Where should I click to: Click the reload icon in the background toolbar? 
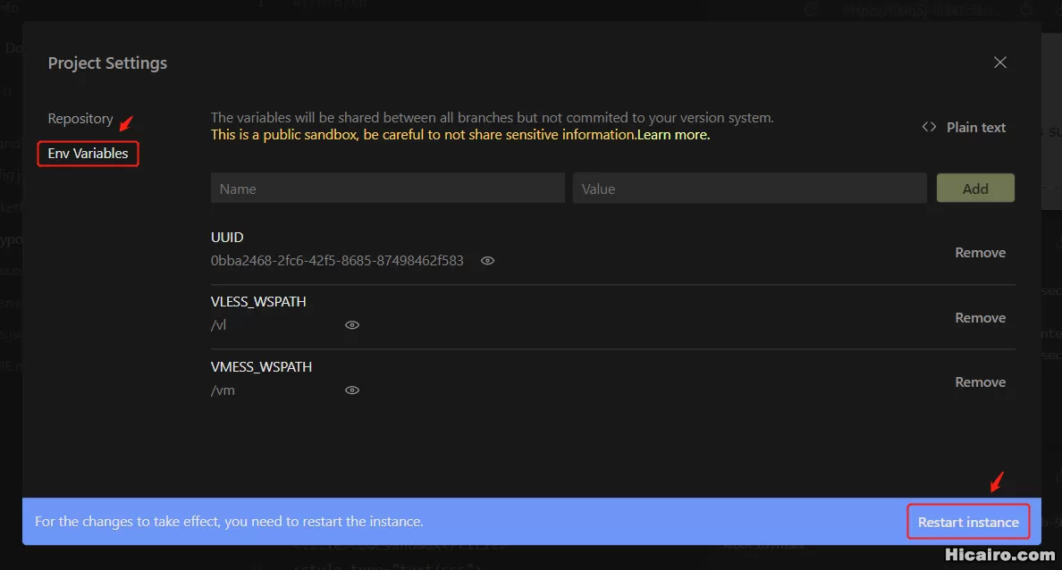coord(812,9)
